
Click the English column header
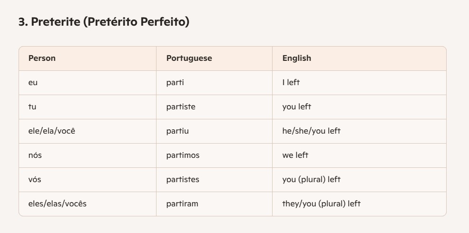click(x=296, y=58)
